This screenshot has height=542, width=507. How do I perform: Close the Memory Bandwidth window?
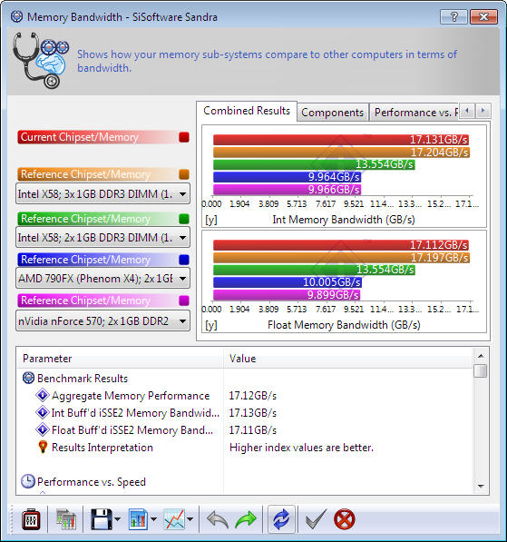[483, 16]
